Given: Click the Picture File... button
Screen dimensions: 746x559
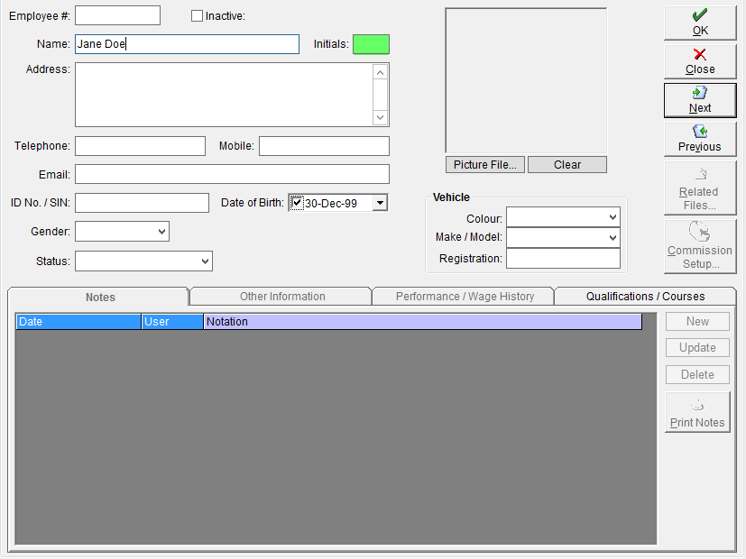Looking at the screenshot, I should point(484,164).
